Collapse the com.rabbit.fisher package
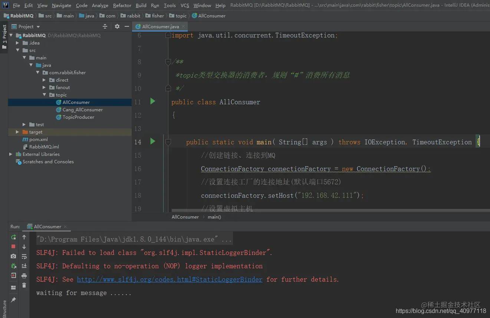Viewport: 490px width, 318px height. (x=37, y=72)
